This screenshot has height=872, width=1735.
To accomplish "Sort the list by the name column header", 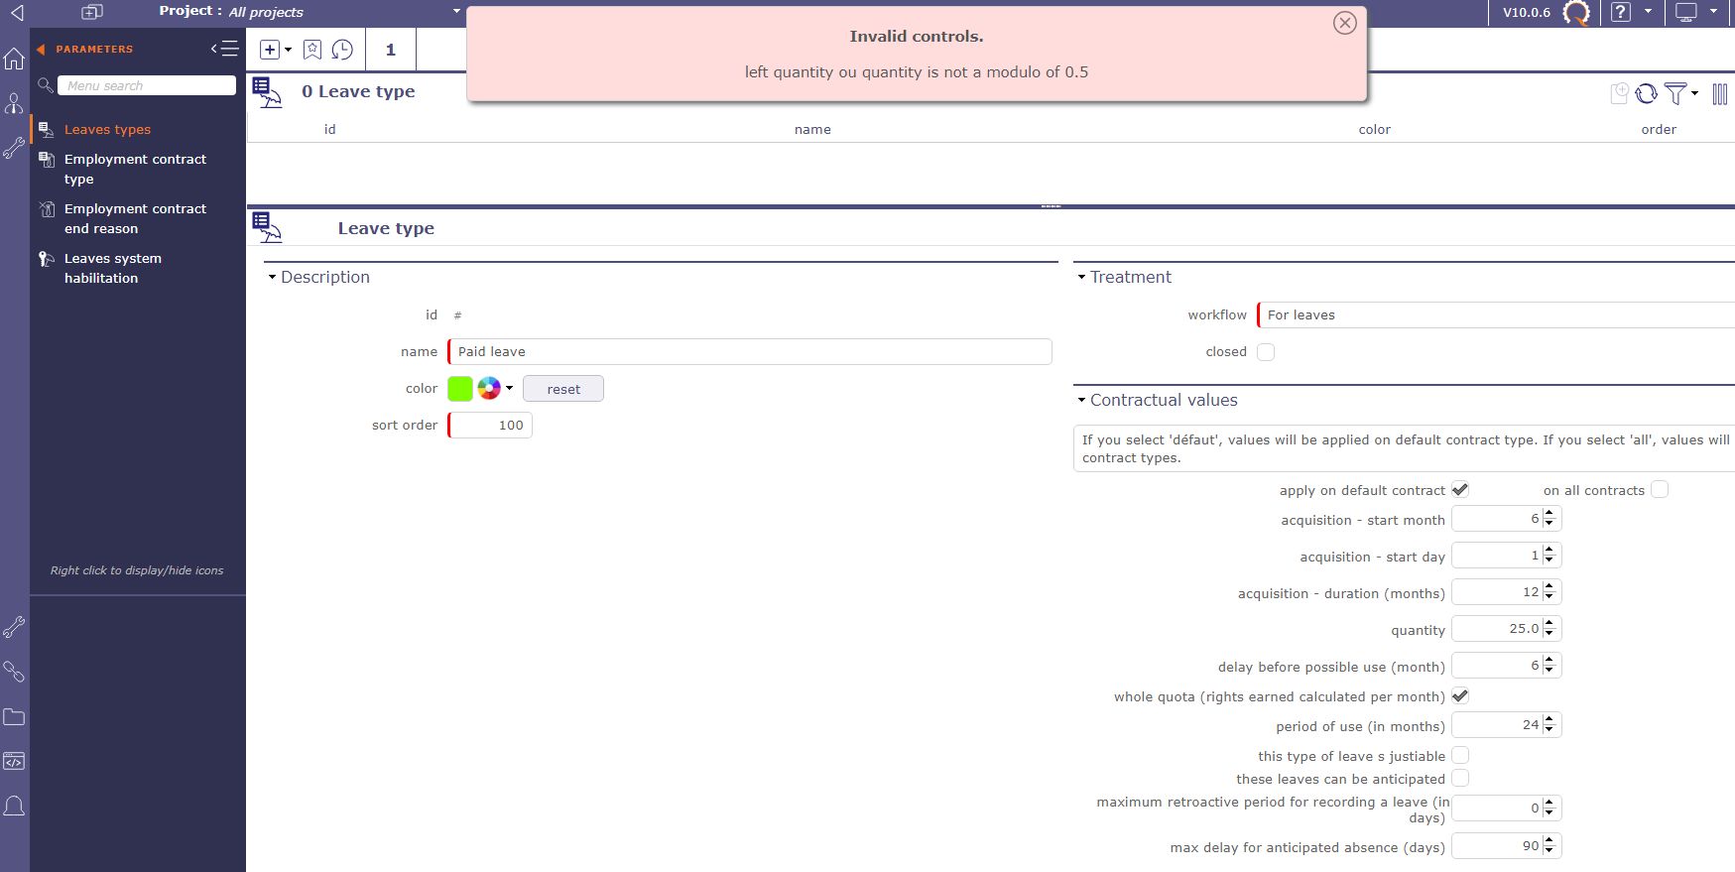I will [812, 129].
